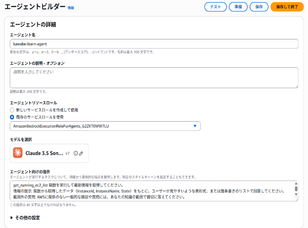Open the 情報 link beside the title
The height and width of the screenshot is (228, 308).
pyautogui.click(x=71, y=8)
